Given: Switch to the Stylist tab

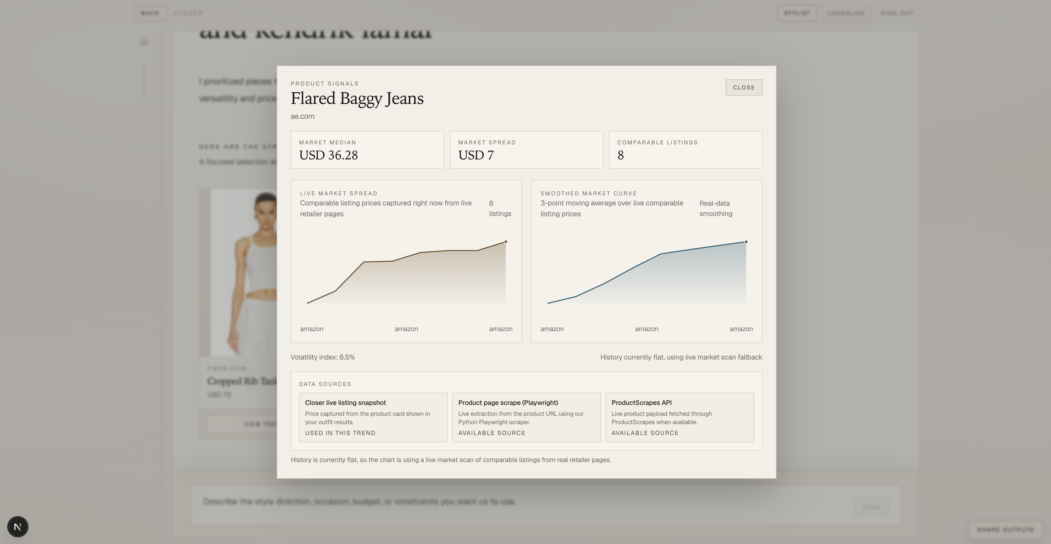Looking at the screenshot, I should [x=796, y=13].
